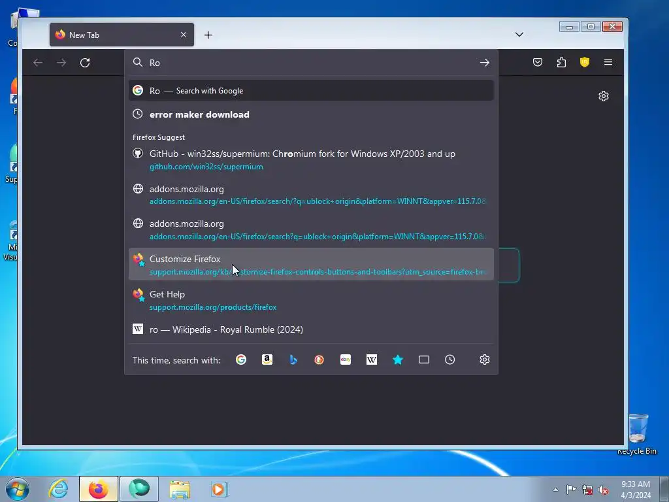Screen dimensions: 669x502
Task: Click the Go arrow in the address bar
Action: point(484,63)
